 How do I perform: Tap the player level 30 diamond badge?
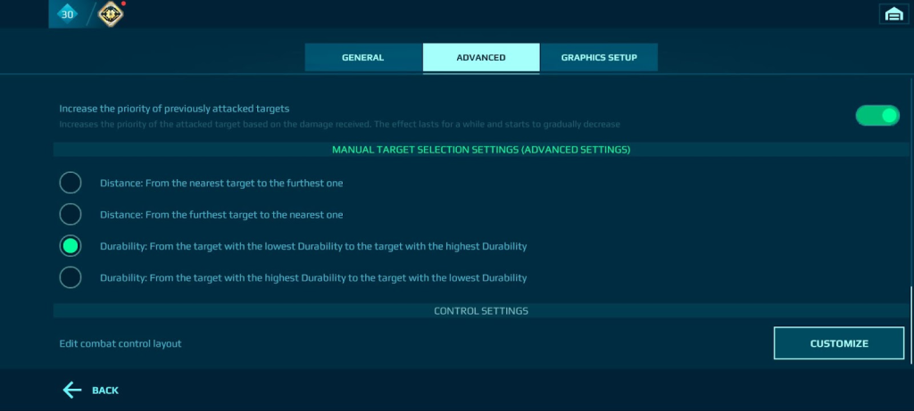tap(68, 13)
